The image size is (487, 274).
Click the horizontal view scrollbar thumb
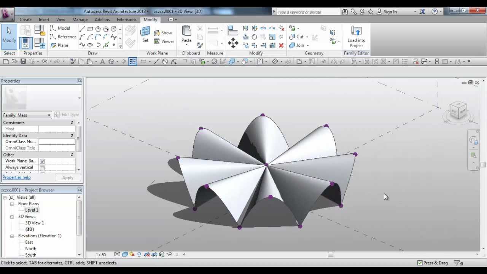point(330,255)
